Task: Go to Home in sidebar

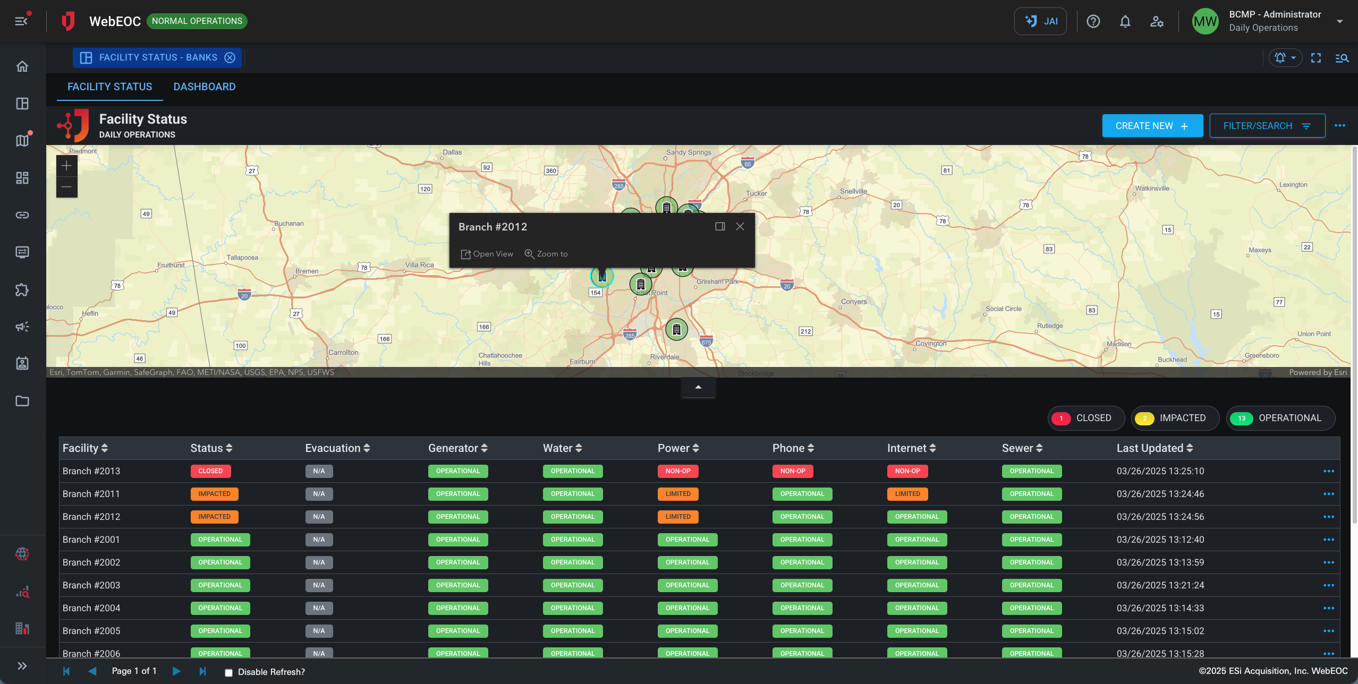Action: coord(22,66)
